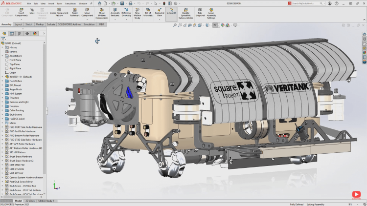
Task: Click the Help question mark icon
Action: tap(337, 3)
